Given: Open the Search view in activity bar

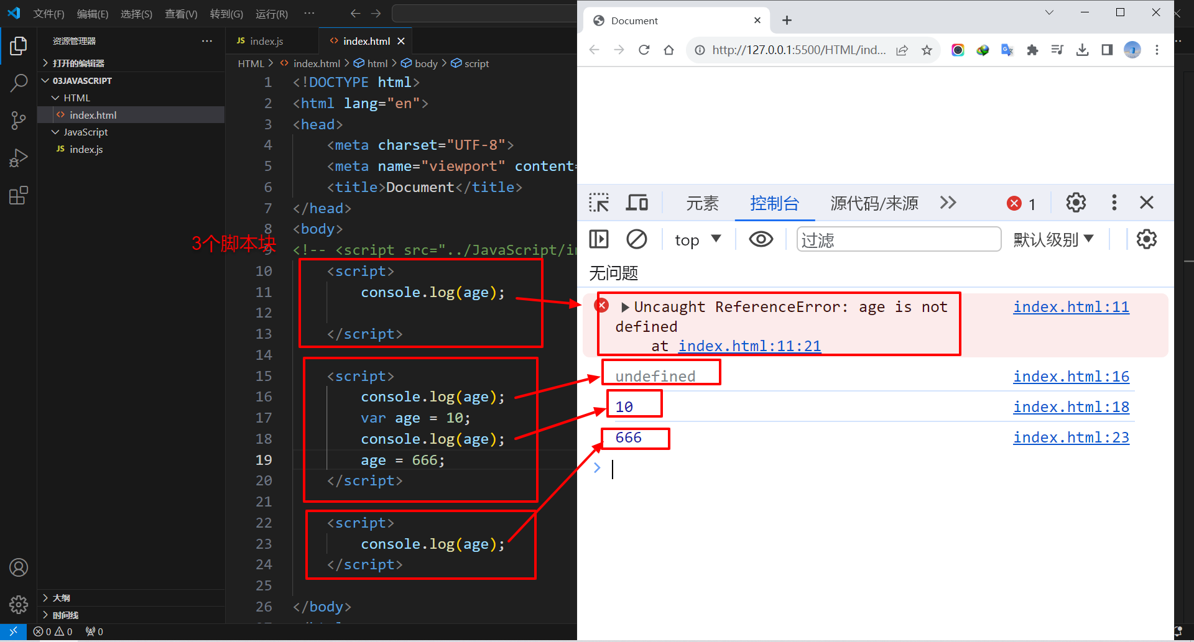Looking at the screenshot, I should click(x=19, y=83).
